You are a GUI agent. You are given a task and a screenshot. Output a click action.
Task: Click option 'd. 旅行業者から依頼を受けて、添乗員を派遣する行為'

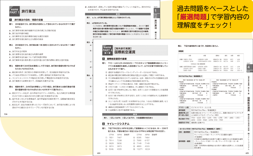(31, 81)
